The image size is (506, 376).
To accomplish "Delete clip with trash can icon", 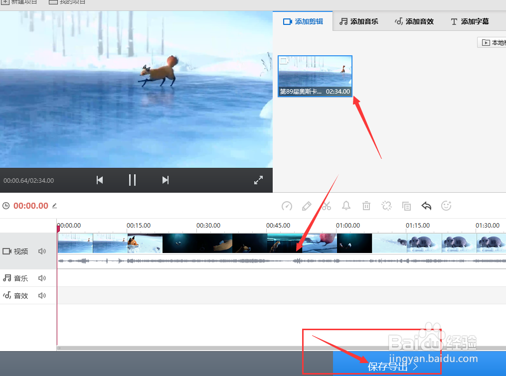I will [x=366, y=205].
